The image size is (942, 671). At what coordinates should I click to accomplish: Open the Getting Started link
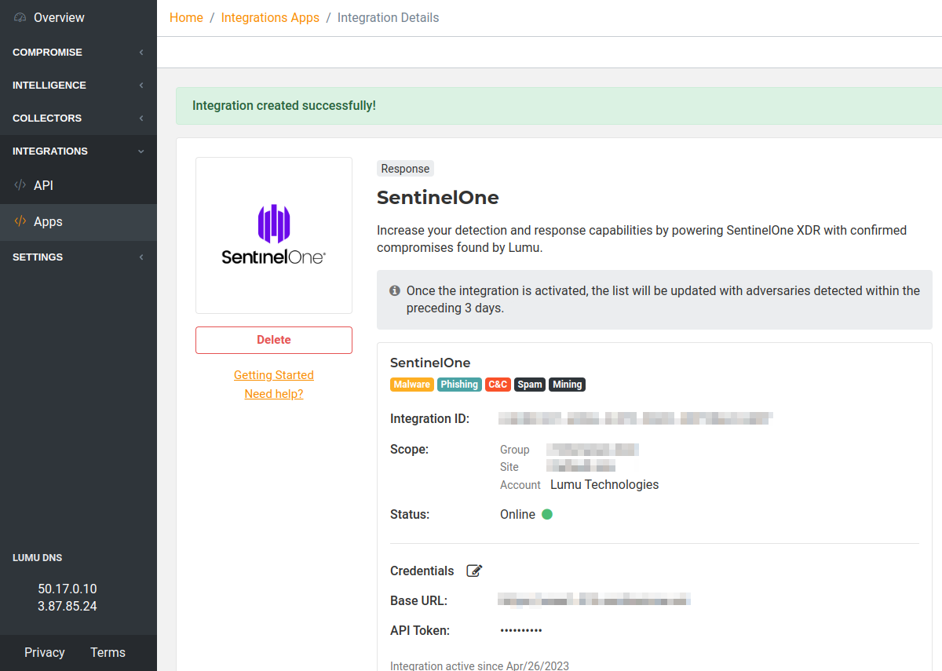coord(273,375)
